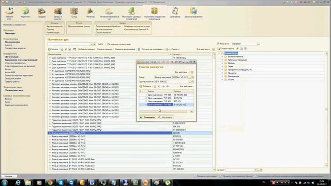Click copy icon next to Добавить in dialog
Viewport: 331px width, 186px height.
point(155,86)
